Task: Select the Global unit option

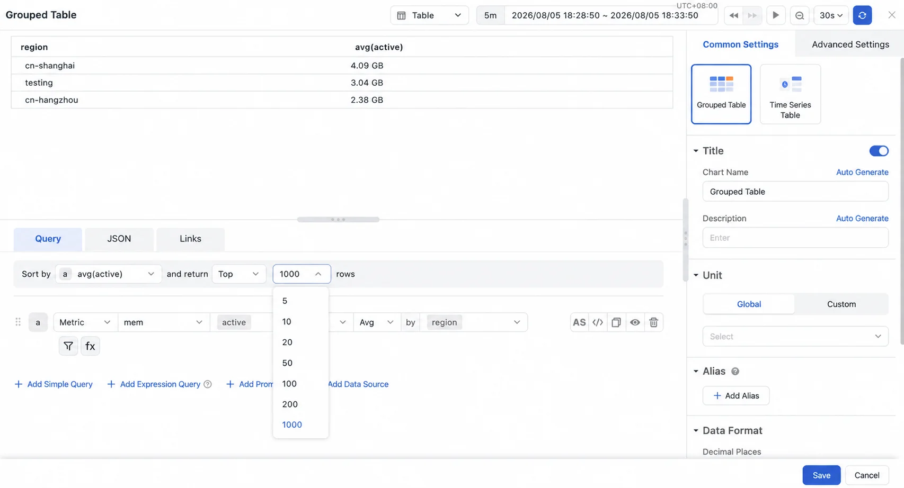Action: click(749, 304)
